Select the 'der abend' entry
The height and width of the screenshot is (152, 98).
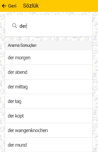(49, 72)
